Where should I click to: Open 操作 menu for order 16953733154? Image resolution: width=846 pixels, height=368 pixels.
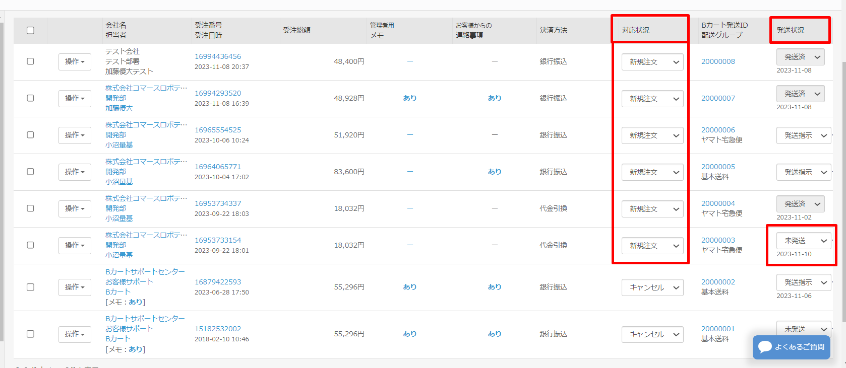coord(75,245)
